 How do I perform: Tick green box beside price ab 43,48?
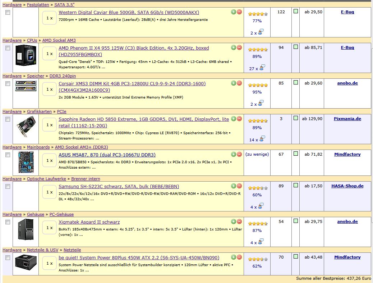tap(296, 257)
